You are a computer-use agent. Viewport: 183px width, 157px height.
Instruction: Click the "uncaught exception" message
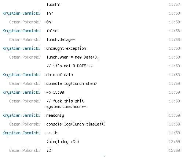pos(66,48)
